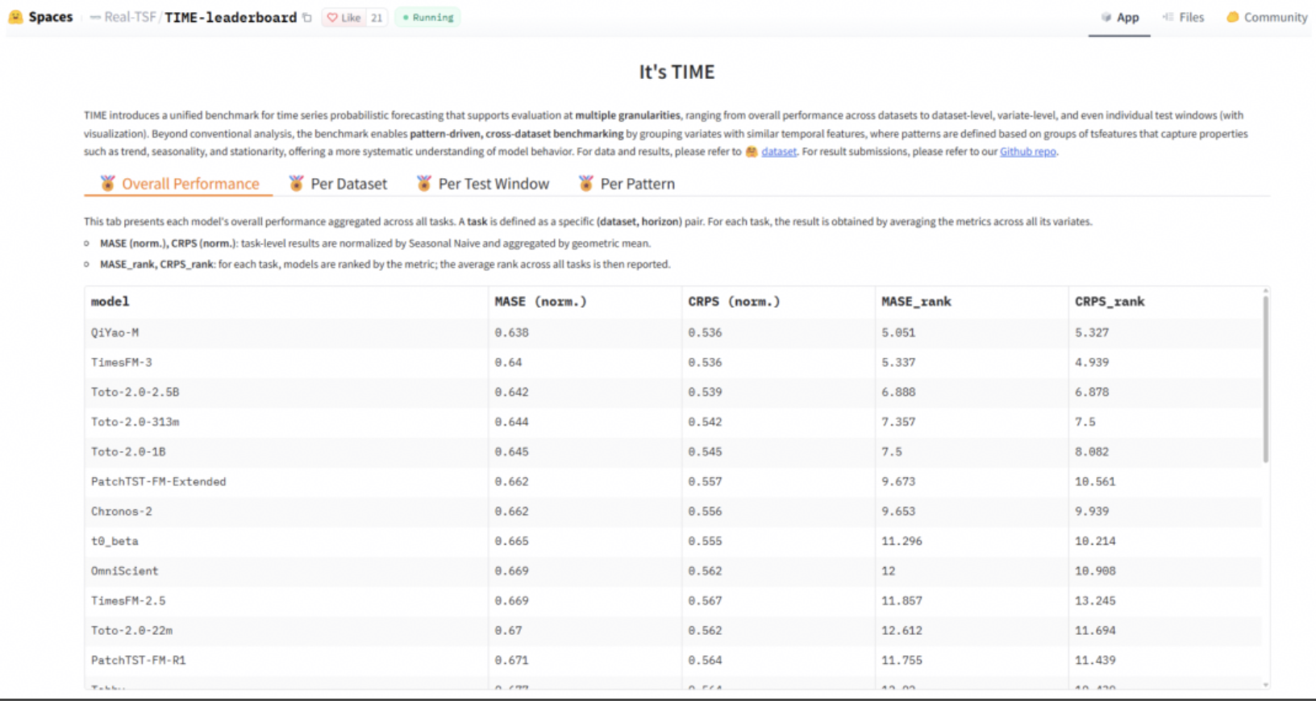The height and width of the screenshot is (701, 1316).
Task: Click the heart Like icon
Action: [332, 18]
